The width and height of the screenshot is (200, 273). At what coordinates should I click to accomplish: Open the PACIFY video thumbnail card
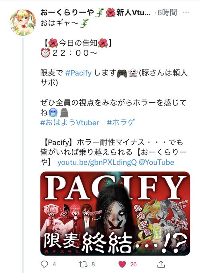[x=115, y=214]
